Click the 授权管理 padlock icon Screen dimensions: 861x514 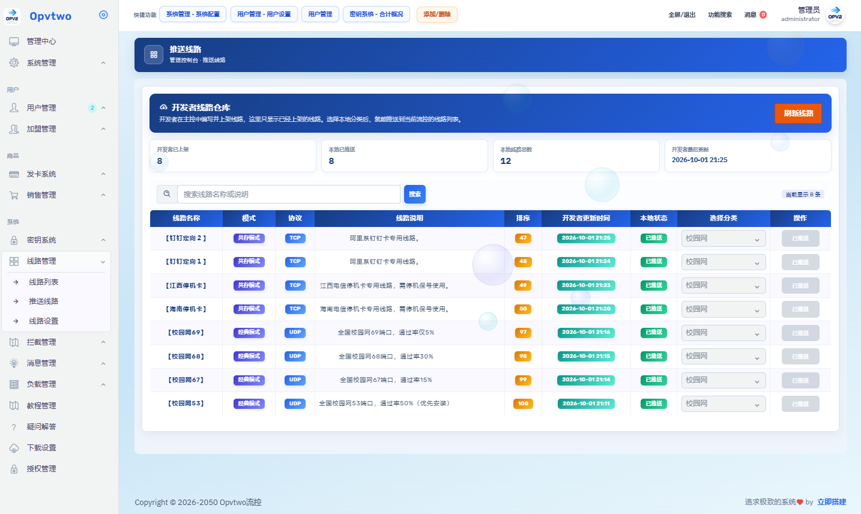14,469
